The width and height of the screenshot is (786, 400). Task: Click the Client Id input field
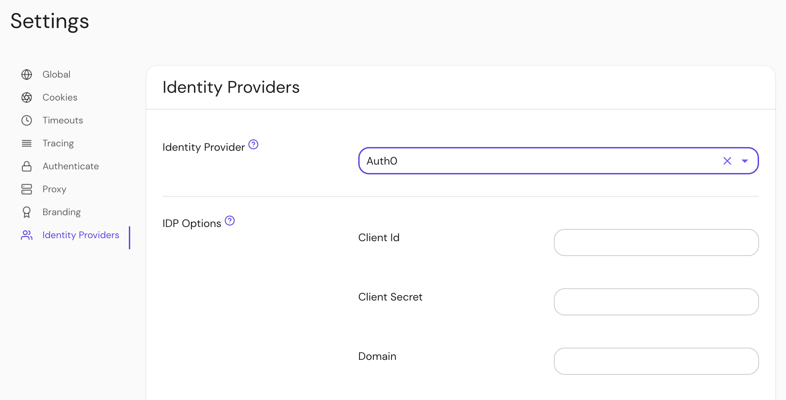(656, 242)
